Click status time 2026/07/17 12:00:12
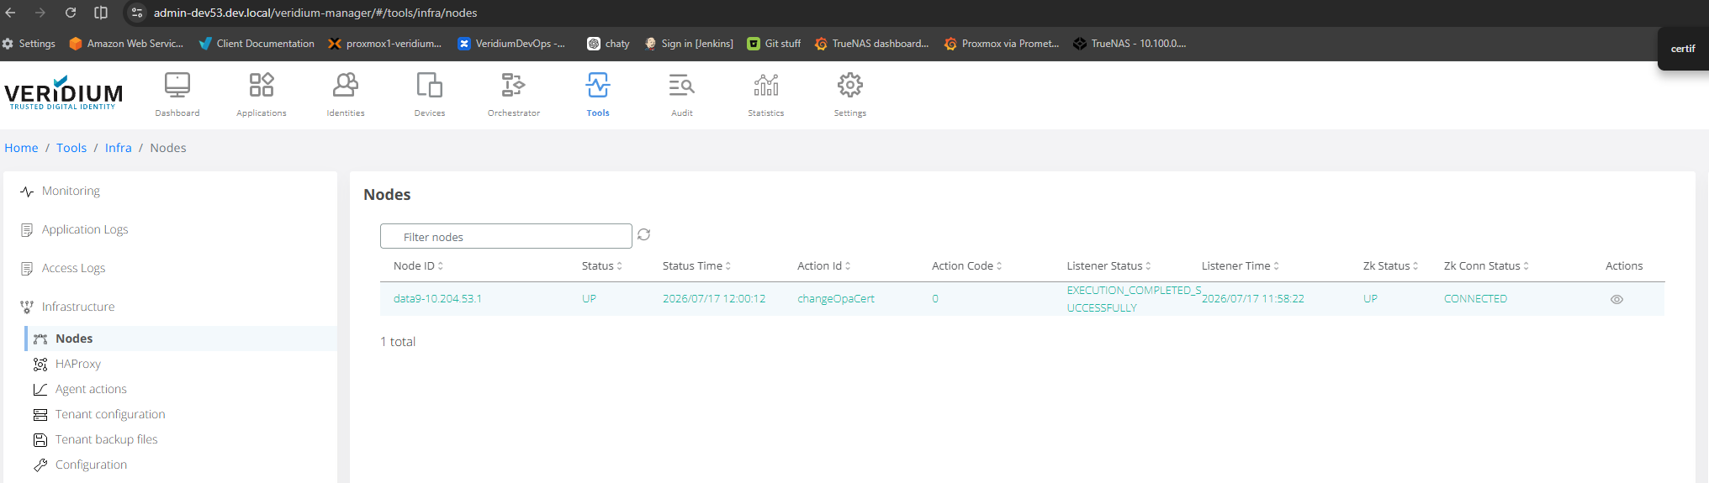The width and height of the screenshot is (1709, 483). coord(714,299)
